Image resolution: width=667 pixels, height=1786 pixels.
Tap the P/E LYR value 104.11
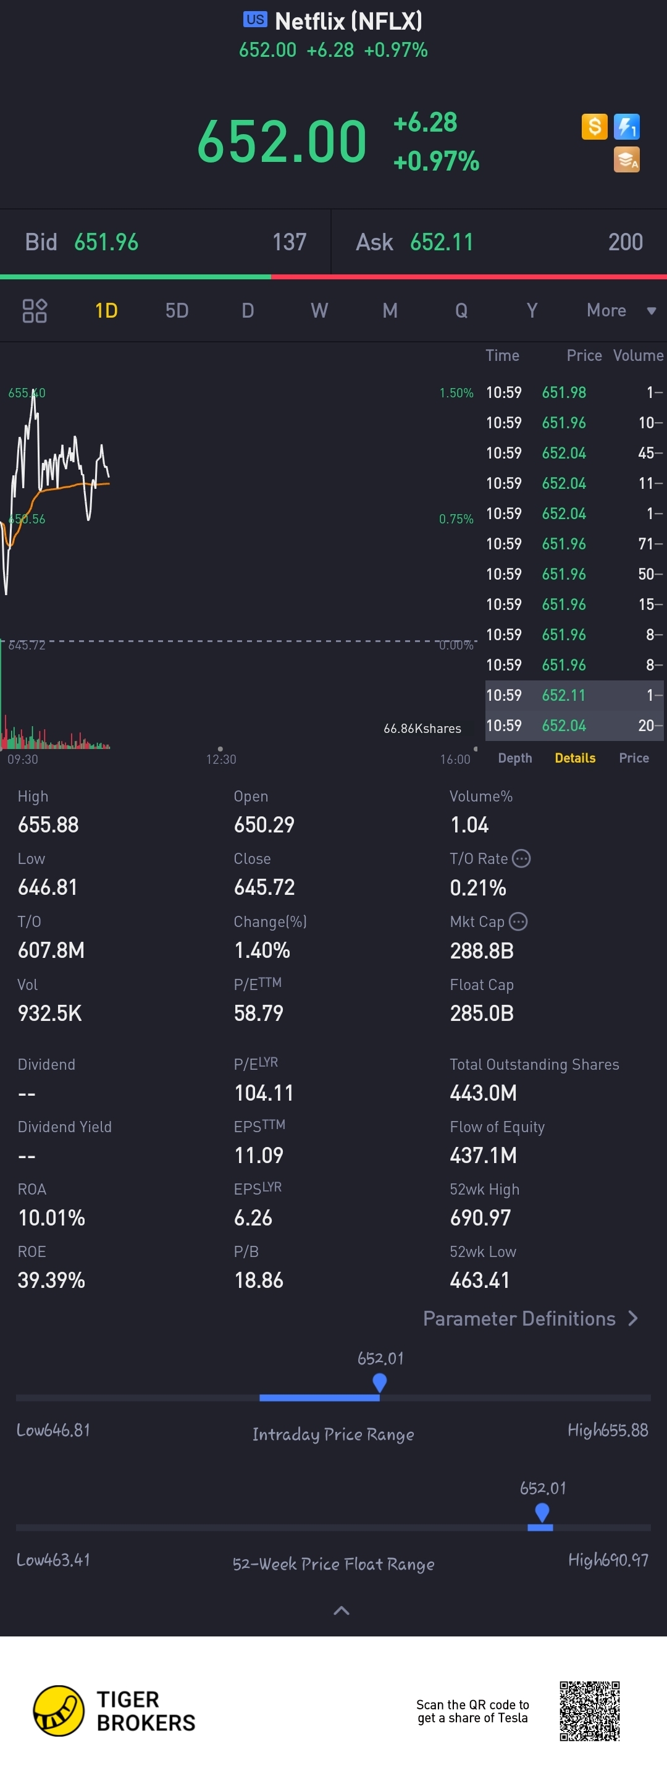(264, 1093)
